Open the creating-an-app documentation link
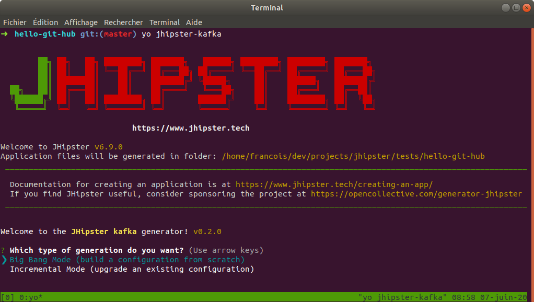 (x=334, y=184)
